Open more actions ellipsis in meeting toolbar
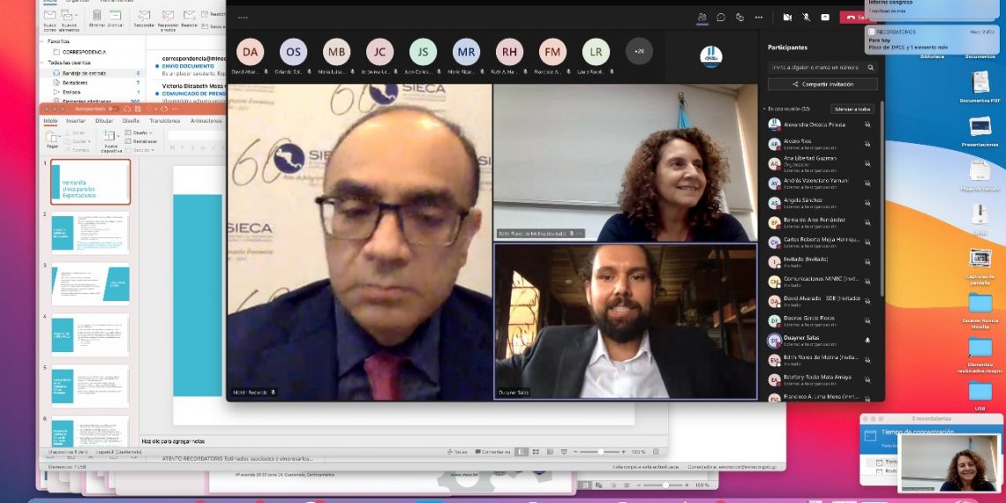Screen dimensions: 1006x503 point(758,17)
